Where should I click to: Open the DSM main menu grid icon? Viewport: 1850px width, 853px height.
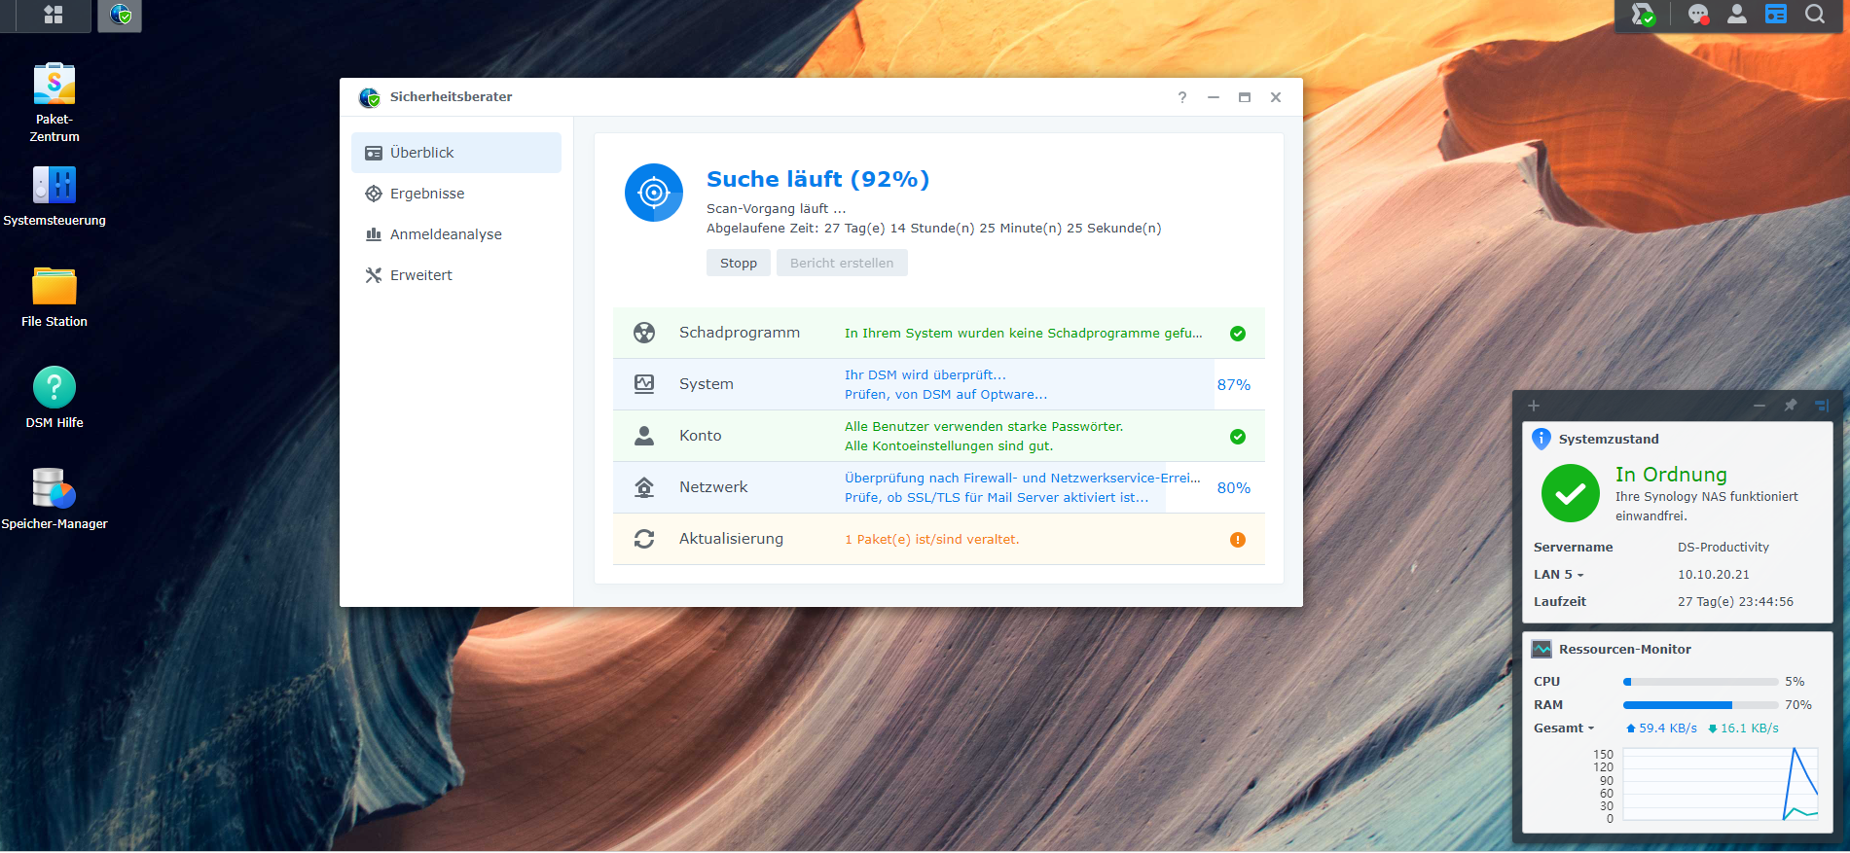(x=54, y=15)
